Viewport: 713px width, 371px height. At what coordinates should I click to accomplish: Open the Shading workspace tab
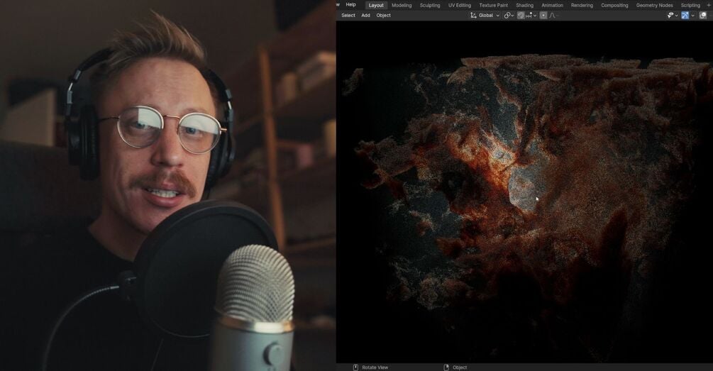[524, 6]
